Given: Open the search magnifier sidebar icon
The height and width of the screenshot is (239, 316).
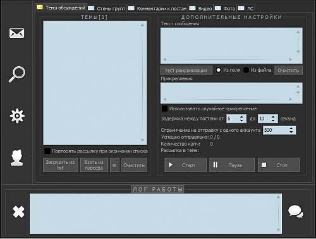Looking at the screenshot, I should click(17, 74).
